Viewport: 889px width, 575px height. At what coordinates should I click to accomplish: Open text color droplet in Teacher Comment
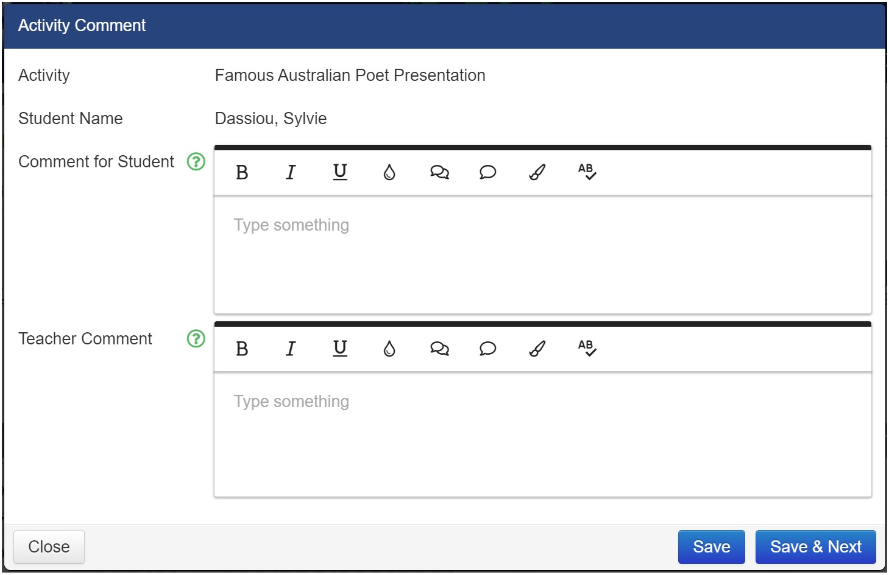[x=389, y=349]
